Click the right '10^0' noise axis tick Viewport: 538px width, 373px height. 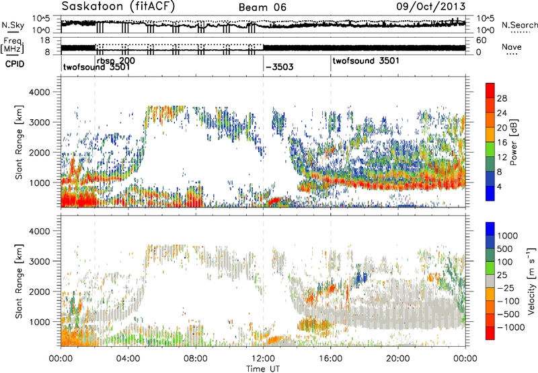tap(485, 30)
